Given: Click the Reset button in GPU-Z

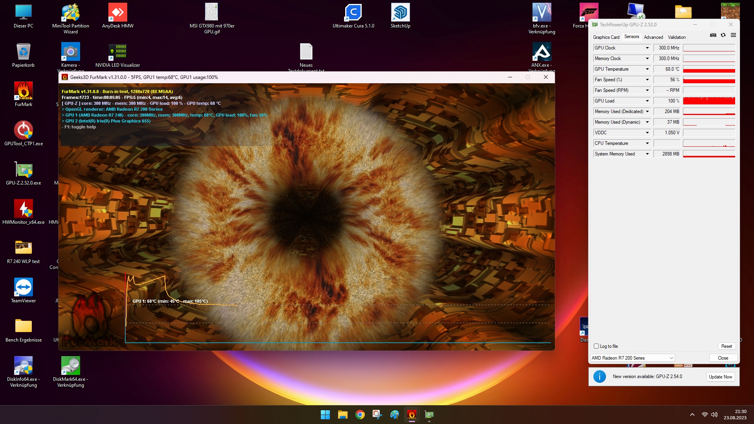Looking at the screenshot, I should pos(727,346).
